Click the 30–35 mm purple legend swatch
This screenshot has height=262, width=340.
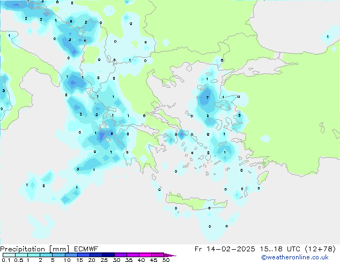[121, 255]
